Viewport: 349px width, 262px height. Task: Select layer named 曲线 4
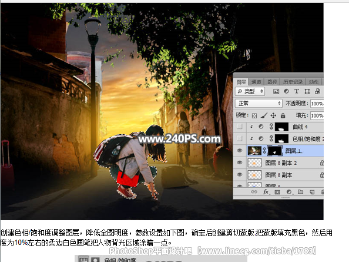(300, 127)
